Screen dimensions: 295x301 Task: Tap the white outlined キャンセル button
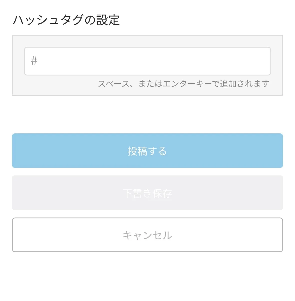pos(147,235)
